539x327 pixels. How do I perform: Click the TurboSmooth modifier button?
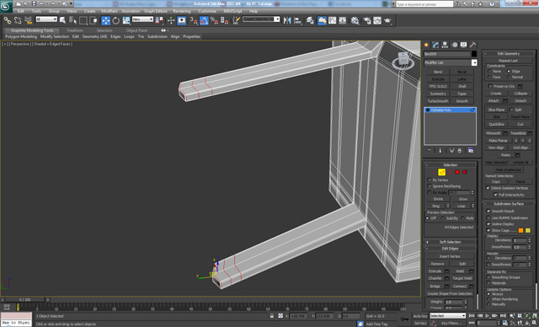(x=438, y=101)
